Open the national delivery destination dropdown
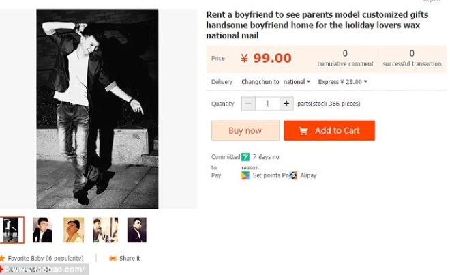The height and width of the screenshot is (275, 450). coord(297,82)
